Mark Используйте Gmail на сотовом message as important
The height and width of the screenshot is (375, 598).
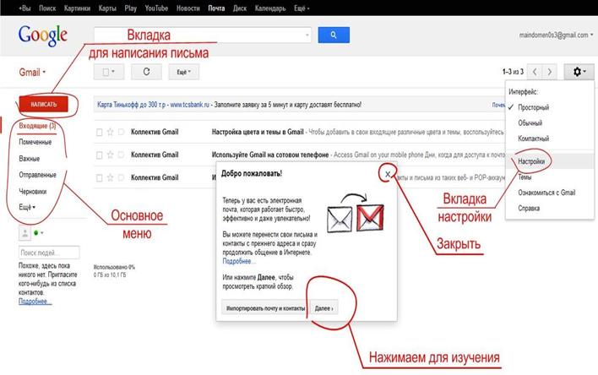point(122,155)
